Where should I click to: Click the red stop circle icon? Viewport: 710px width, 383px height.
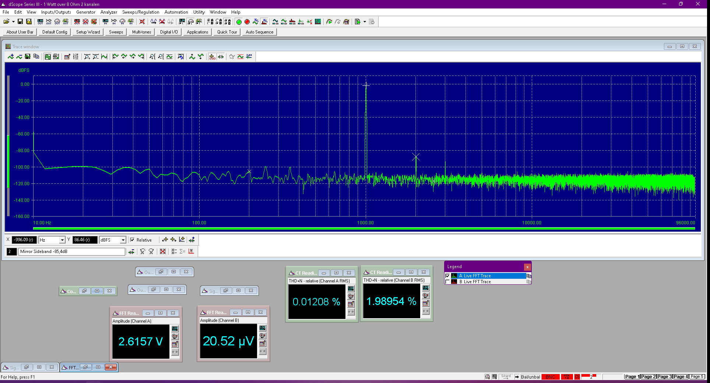tap(247, 22)
